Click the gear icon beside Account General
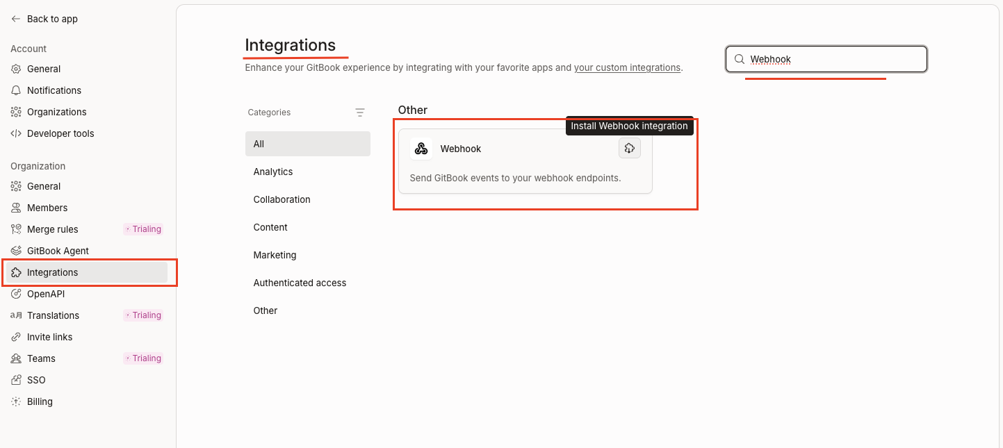 pyautogui.click(x=16, y=69)
